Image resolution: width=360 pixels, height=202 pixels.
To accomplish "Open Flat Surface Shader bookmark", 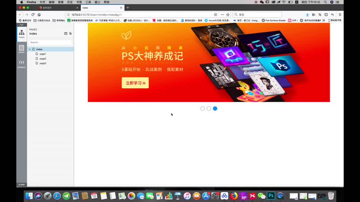I will click(274, 20).
